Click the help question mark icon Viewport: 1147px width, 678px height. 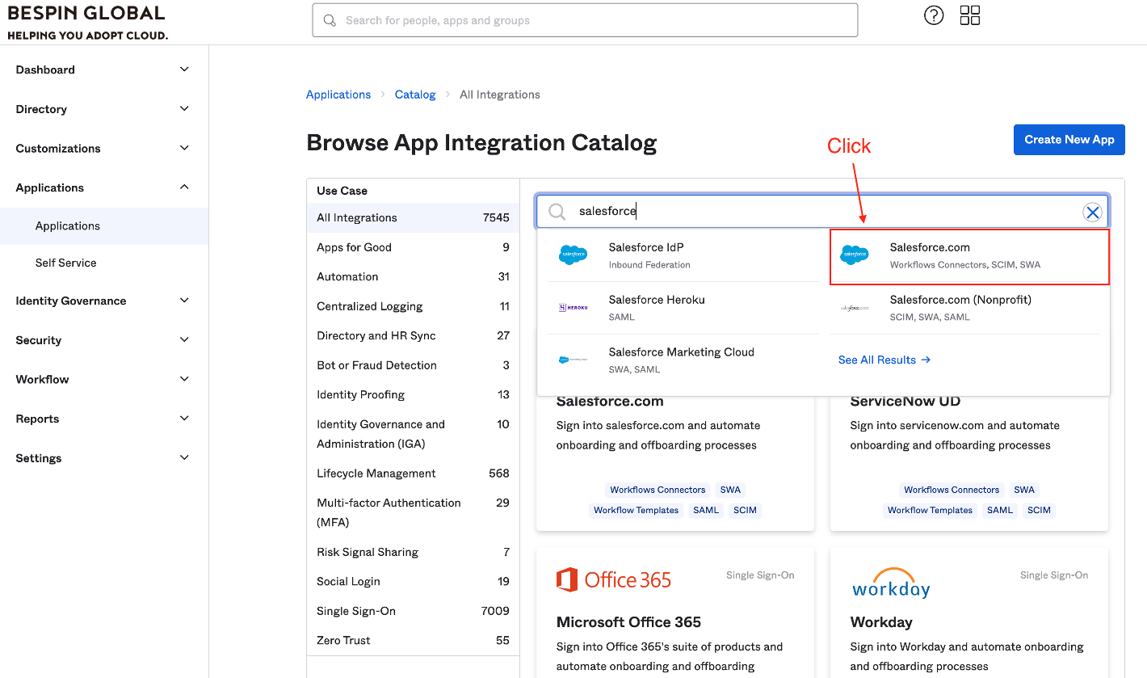point(934,15)
